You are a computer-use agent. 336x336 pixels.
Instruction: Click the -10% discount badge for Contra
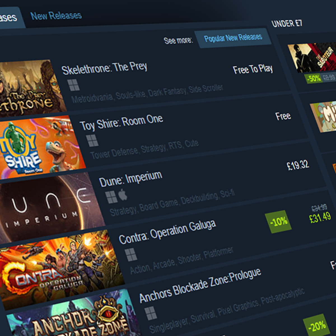click(278, 222)
